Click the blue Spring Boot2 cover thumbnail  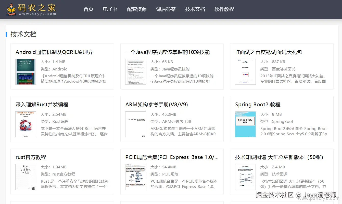click(x=245, y=124)
